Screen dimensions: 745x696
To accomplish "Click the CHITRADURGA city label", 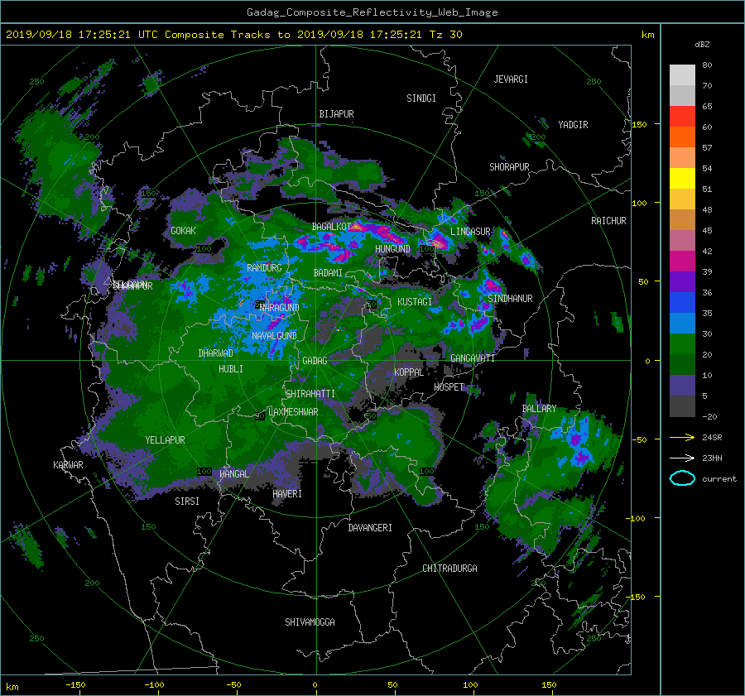I will 450,569.
